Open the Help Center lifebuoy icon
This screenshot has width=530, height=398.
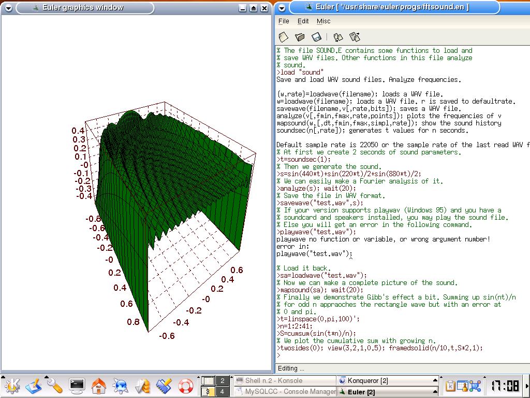point(186,386)
